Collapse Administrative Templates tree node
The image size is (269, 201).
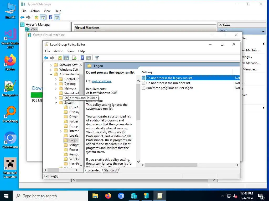(x=51, y=74)
